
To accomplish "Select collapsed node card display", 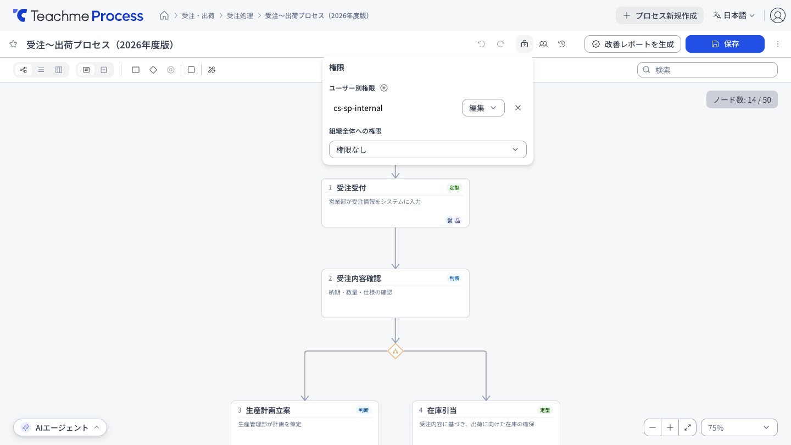I will tap(104, 70).
